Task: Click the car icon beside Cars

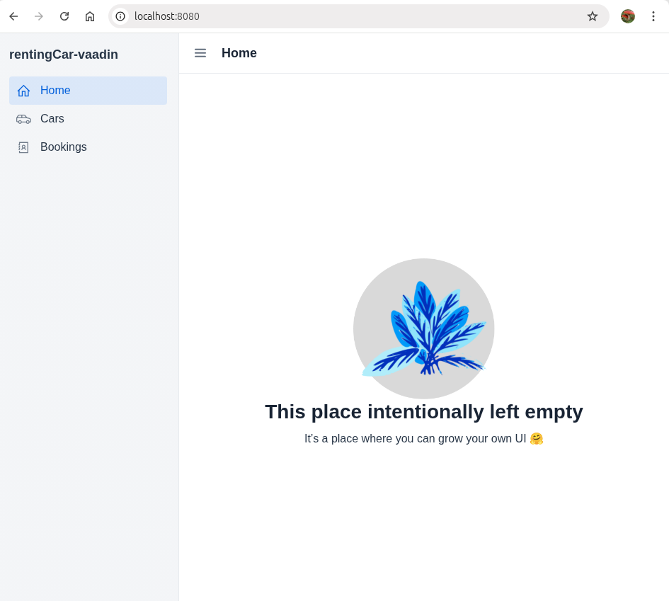Action: pyautogui.click(x=23, y=119)
